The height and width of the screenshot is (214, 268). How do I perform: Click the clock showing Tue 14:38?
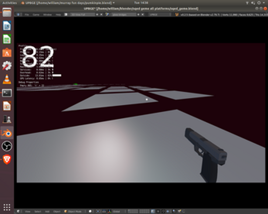coord(141,2)
